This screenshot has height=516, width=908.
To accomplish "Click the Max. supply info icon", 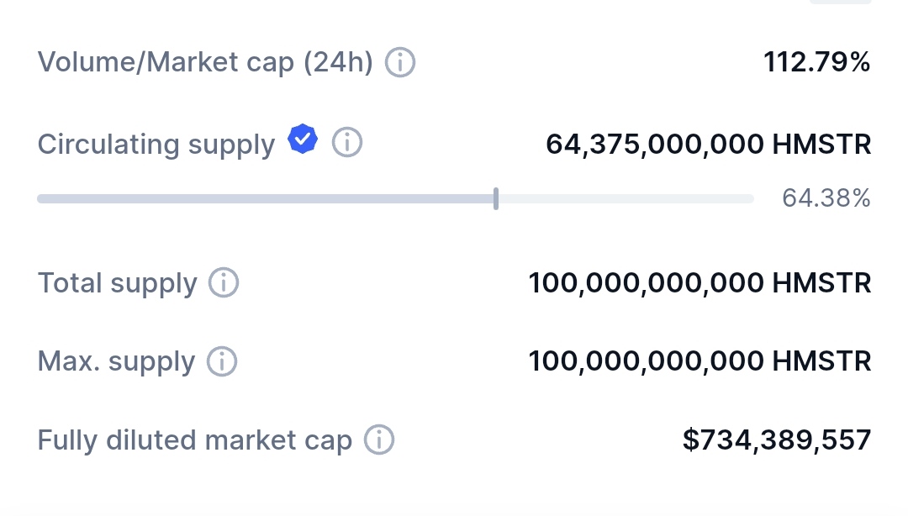I will (222, 361).
